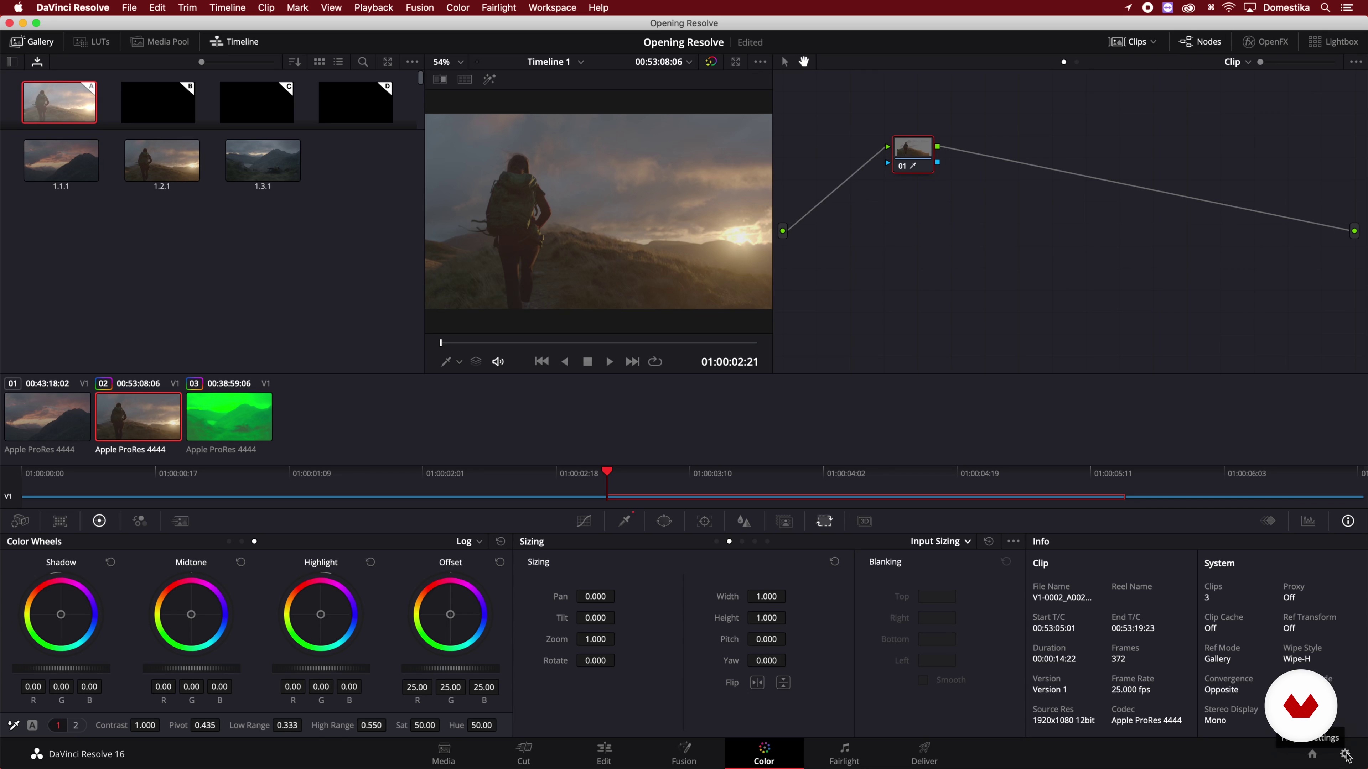1368x769 pixels.
Task: Show the LUTs panel
Action: [x=92, y=42]
